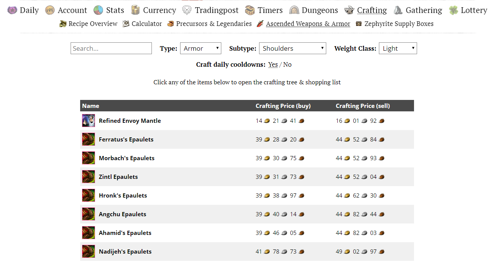Click the Morbach's Epaulets item icon

point(89,158)
